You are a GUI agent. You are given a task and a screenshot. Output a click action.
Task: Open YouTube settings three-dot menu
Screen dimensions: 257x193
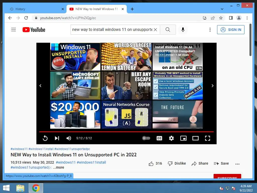pyautogui.click(x=210, y=30)
